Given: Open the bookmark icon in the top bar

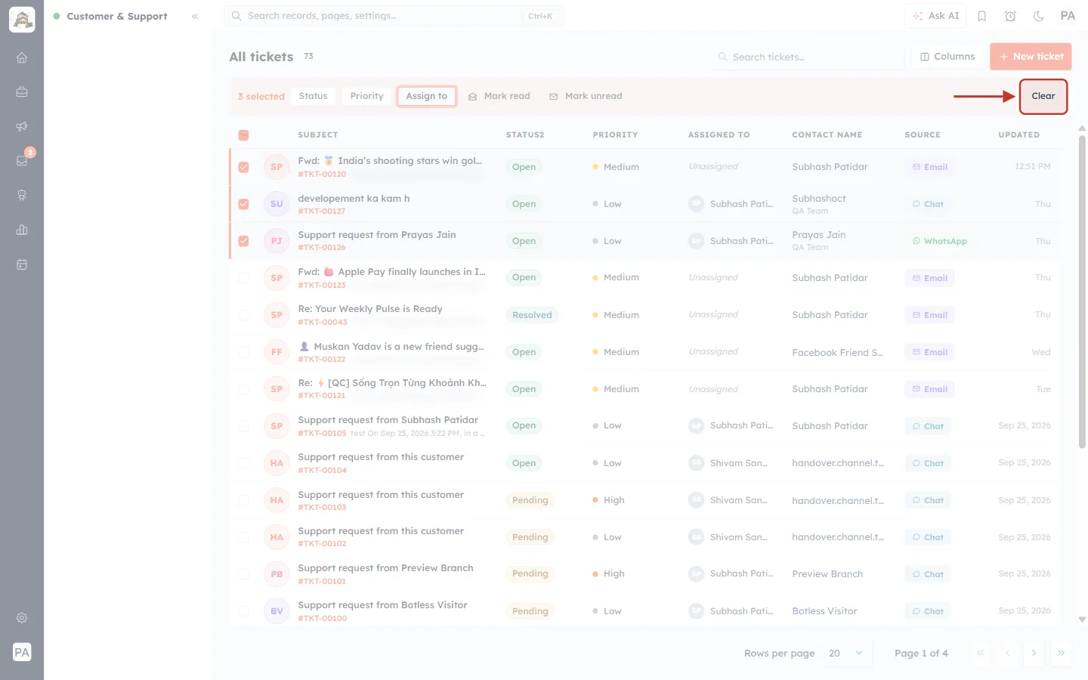Looking at the screenshot, I should pyautogui.click(x=982, y=16).
